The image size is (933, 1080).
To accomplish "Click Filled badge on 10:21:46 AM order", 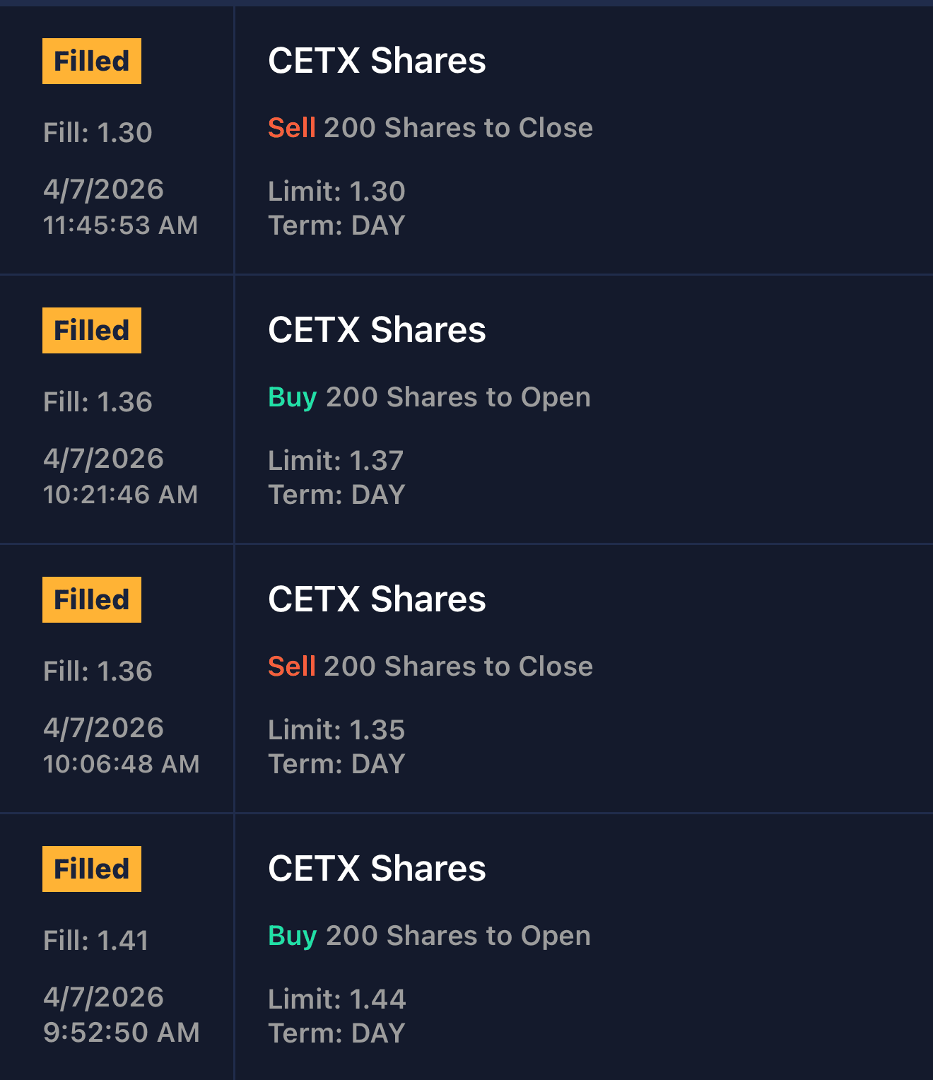I will [x=92, y=331].
